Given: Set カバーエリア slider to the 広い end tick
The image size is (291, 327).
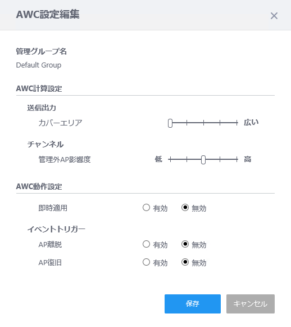Looking at the screenshot, I should point(237,123).
